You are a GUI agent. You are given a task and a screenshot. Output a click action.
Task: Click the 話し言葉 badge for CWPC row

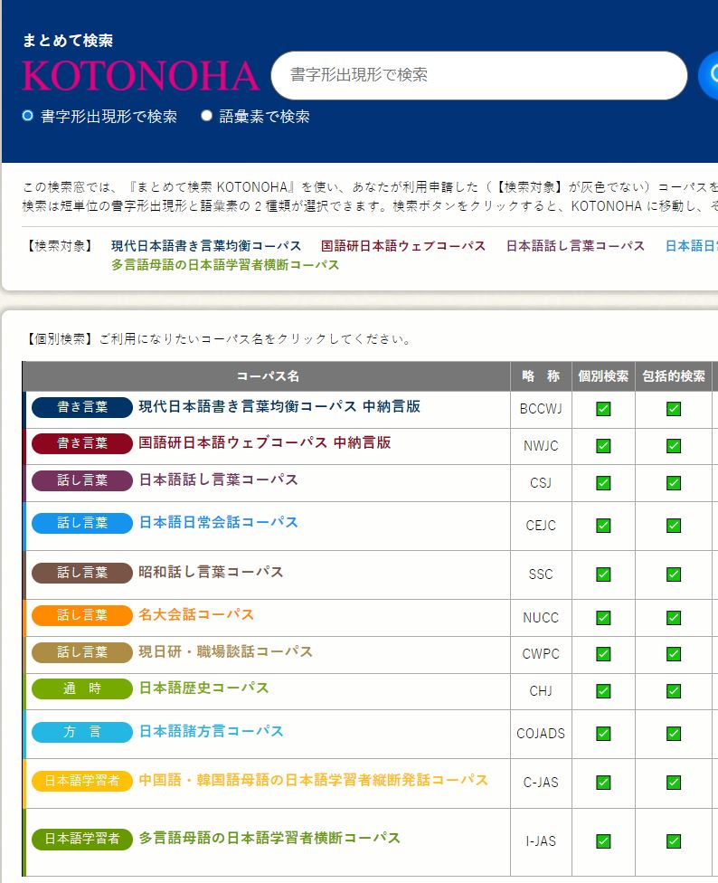(82, 652)
